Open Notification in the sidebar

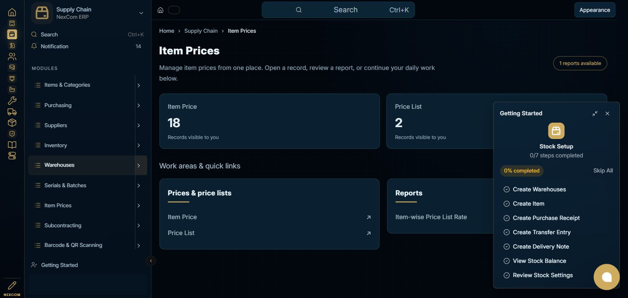pyautogui.click(x=87, y=46)
